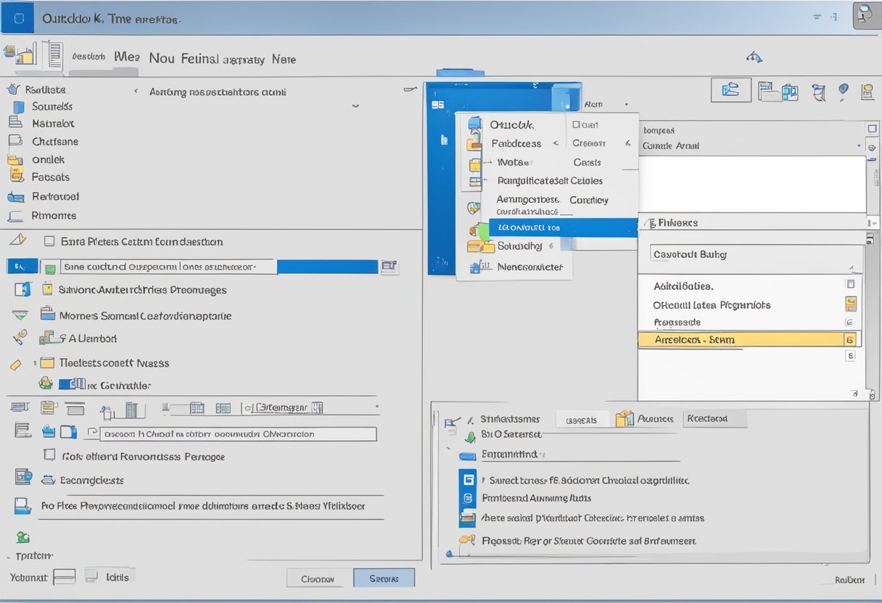Open the Nou ribbon tab
The width and height of the screenshot is (882, 603).
click(161, 59)
